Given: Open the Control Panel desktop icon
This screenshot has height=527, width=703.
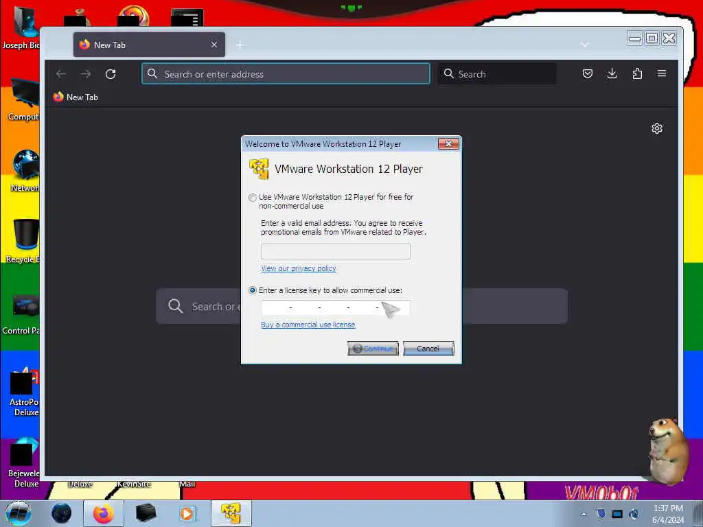Looking at the screenshot, I should click(21, 314).
